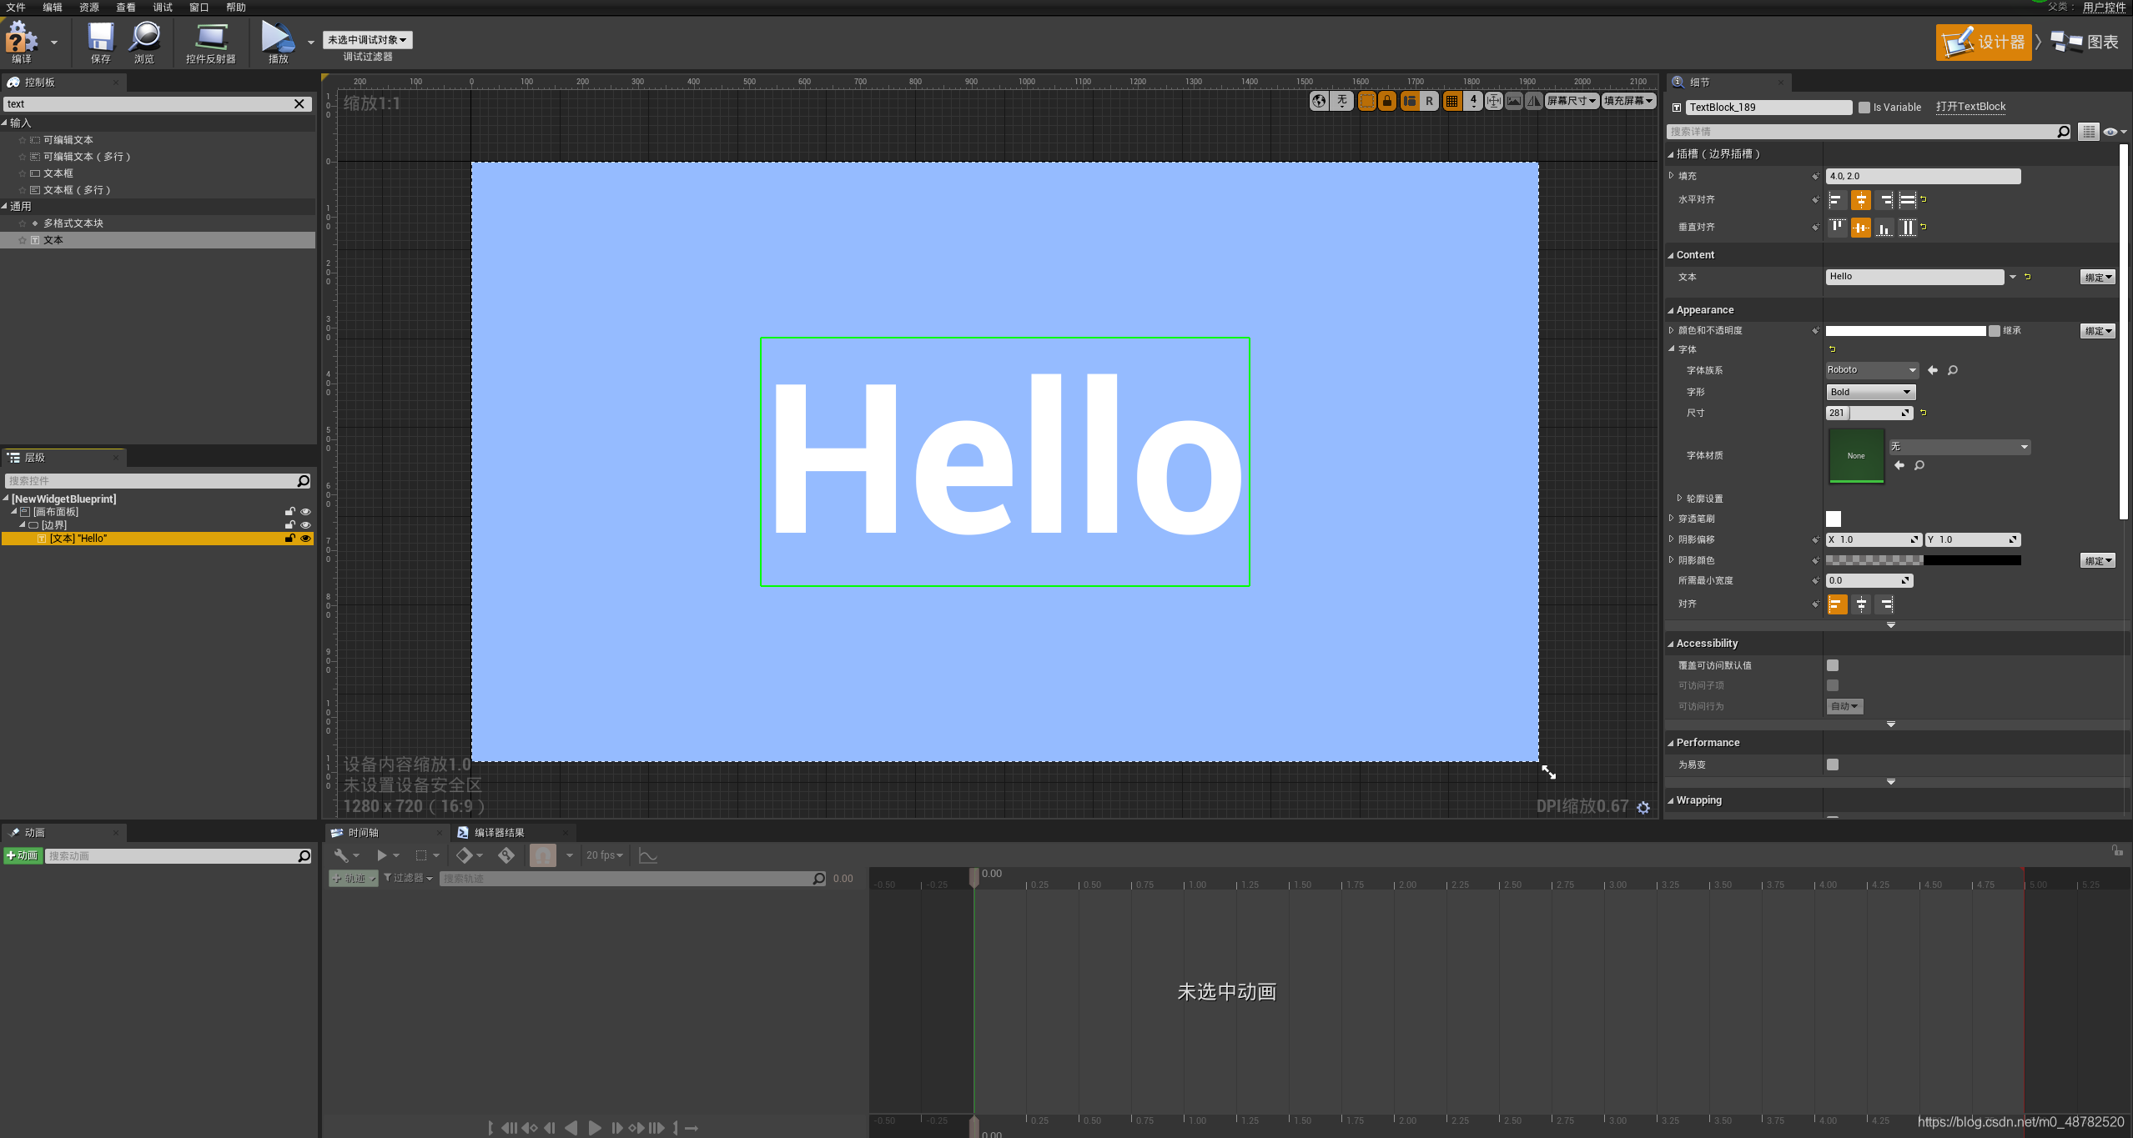Toggle the magnet snapping in timeline
Image resolution: width=2133 pixels, height=1138 pixels.
(543, 855)
